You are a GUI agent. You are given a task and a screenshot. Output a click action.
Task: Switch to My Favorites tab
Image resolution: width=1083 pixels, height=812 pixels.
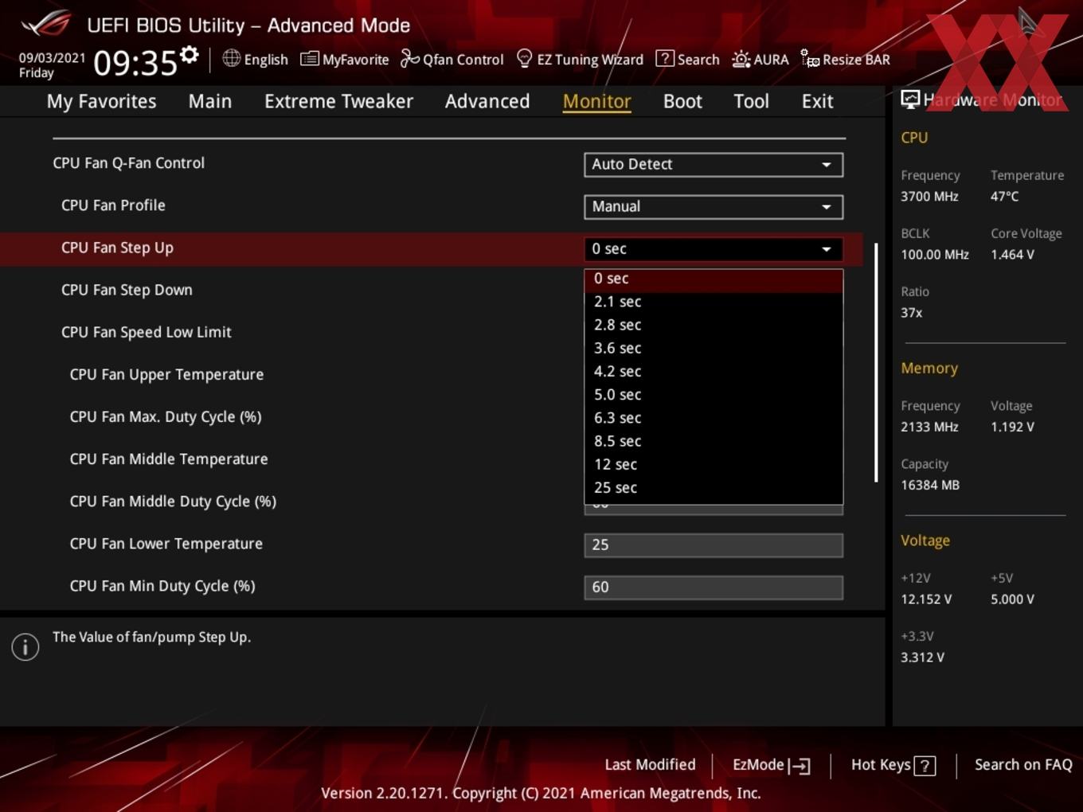click(x=101, y=101)
